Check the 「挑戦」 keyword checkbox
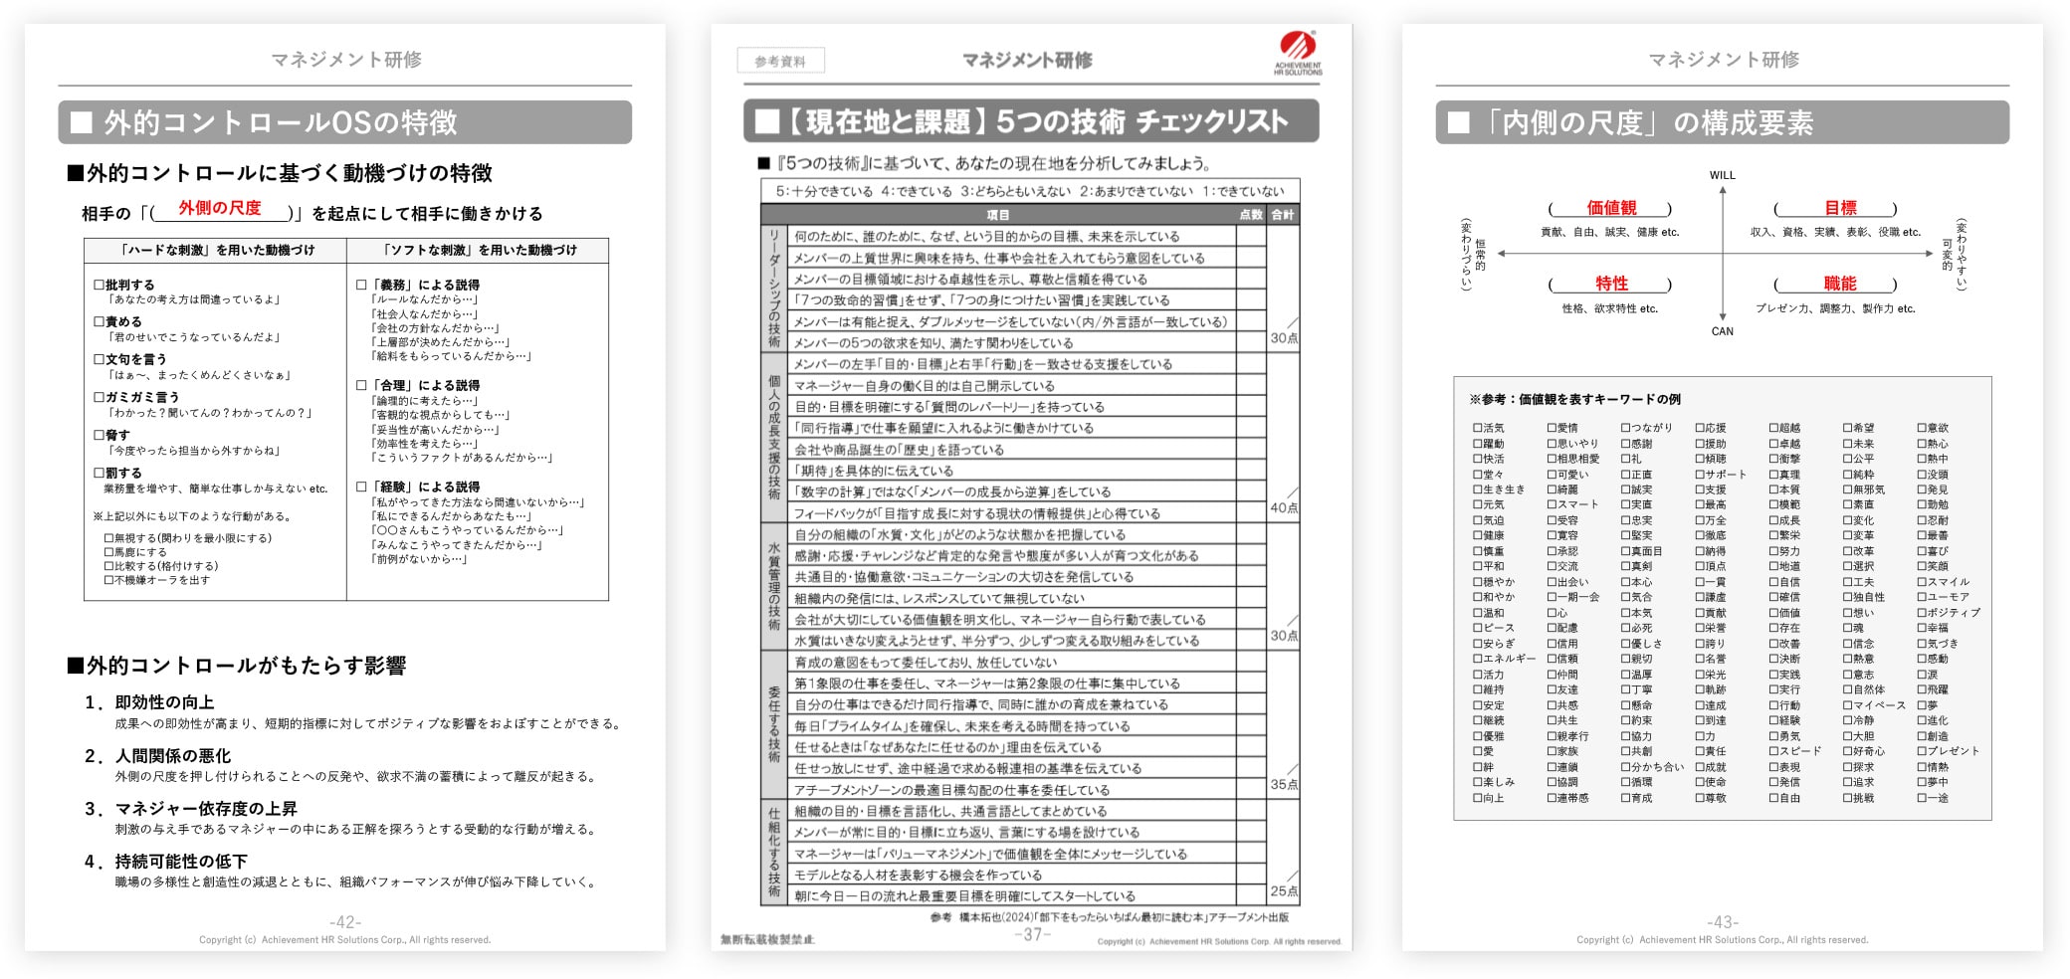 point(1845,797)
